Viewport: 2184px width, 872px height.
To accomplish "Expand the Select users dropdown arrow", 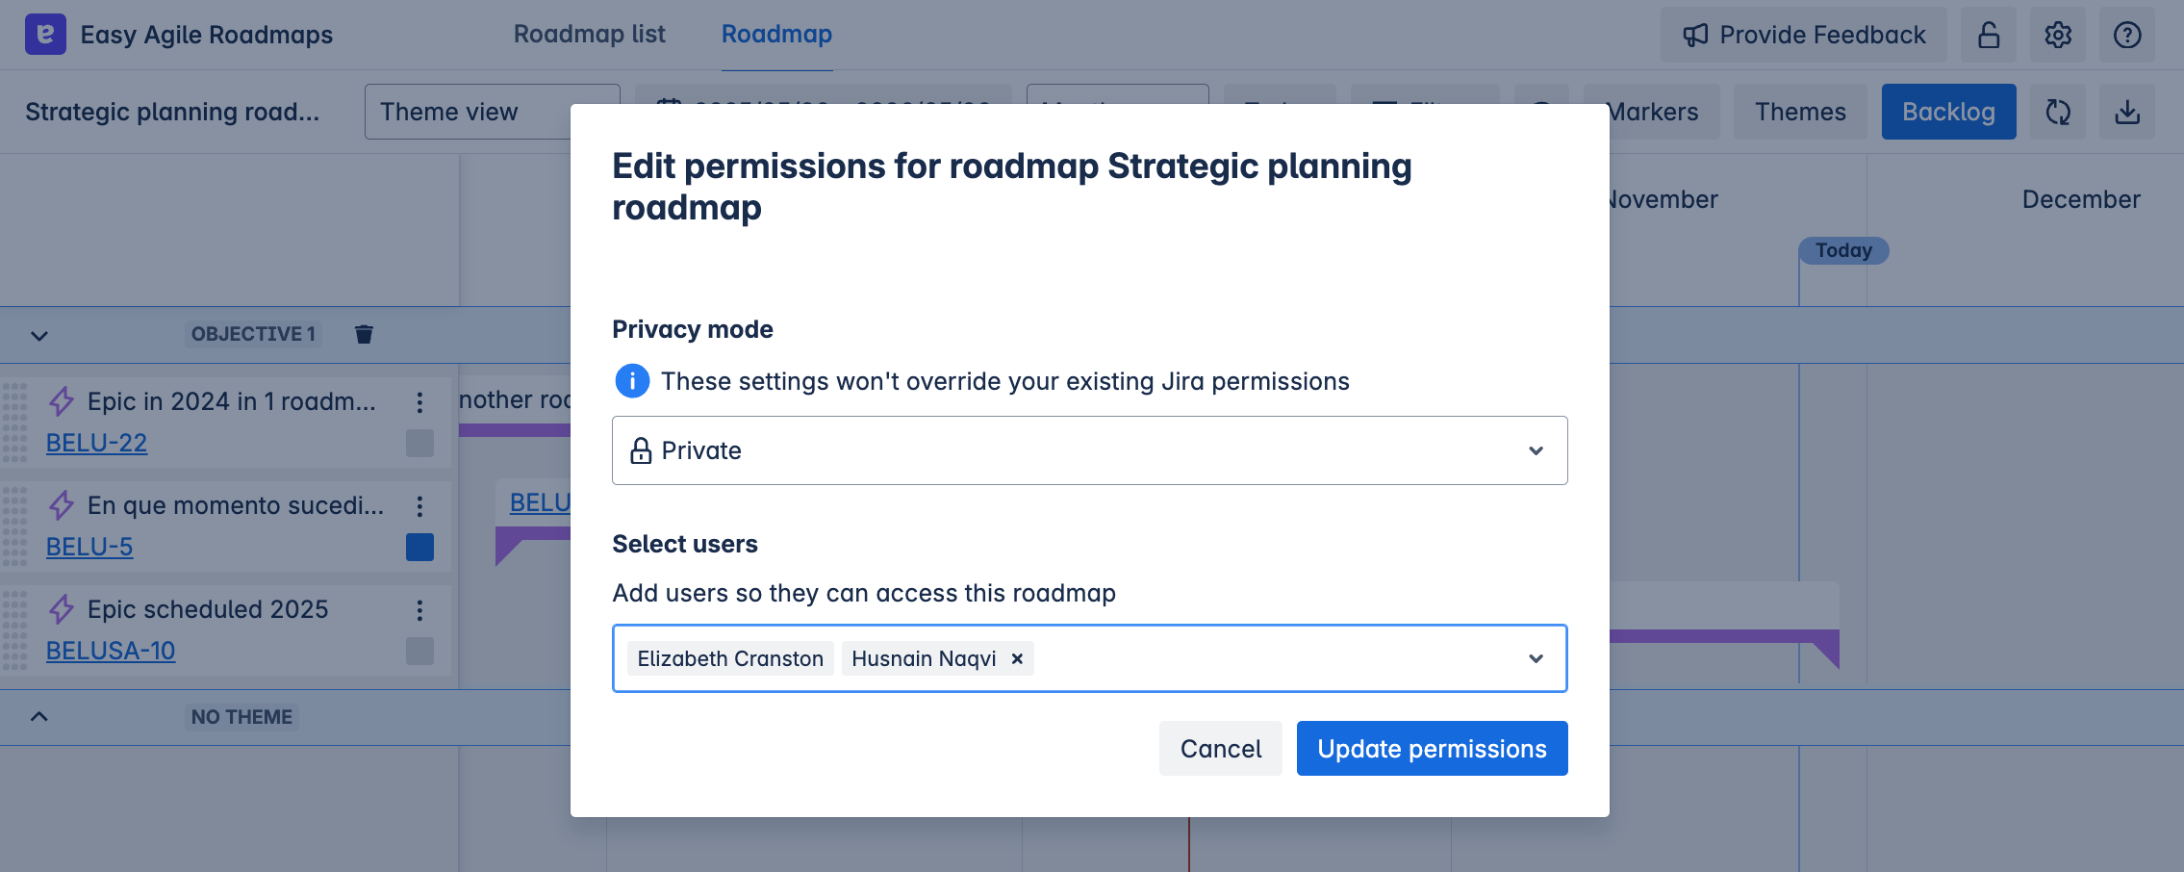I will [1536, 658].
